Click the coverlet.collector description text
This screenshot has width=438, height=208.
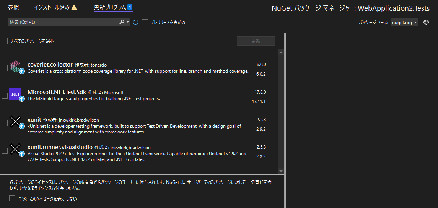[138, 71]
